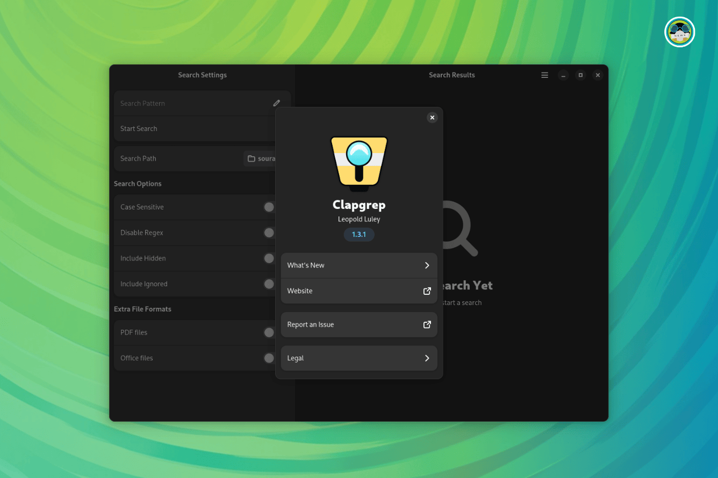Click the folder icon in Search Path
Screen dimensions: 718x478
[x=251, y=159]
